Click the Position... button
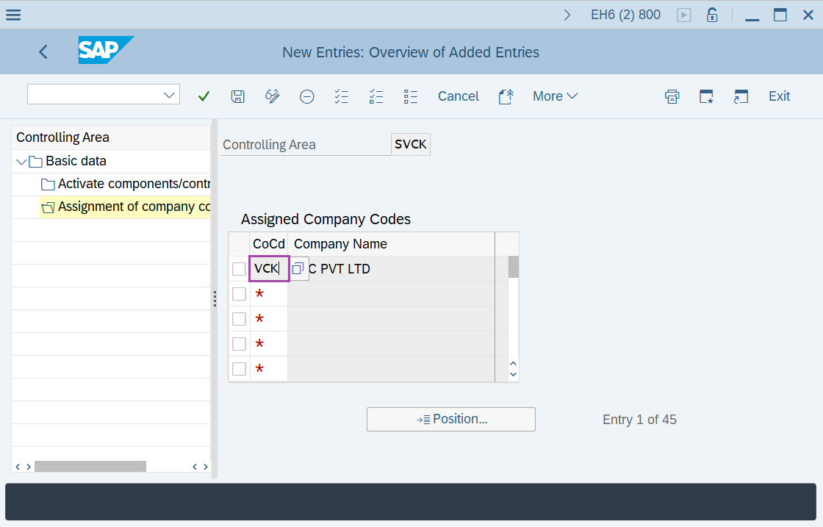The width and height of the screenshot is (823, 527). tap(451, 419)
